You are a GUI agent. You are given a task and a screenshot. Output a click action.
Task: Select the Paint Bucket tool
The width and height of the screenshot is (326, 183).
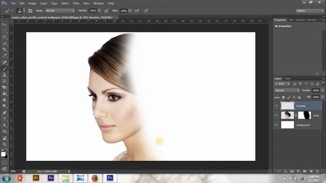click(x=5, y=94)
